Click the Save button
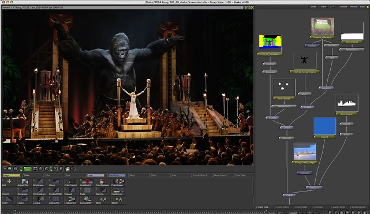 click(323, 7)
